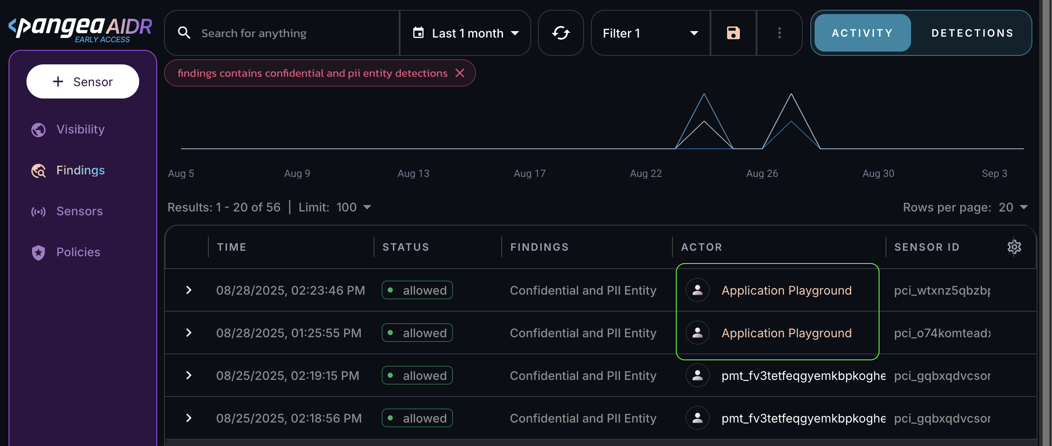The image size is (1052, 446).
Task: Click the FINDINGS column header
Action: click(x=539, y=247)
